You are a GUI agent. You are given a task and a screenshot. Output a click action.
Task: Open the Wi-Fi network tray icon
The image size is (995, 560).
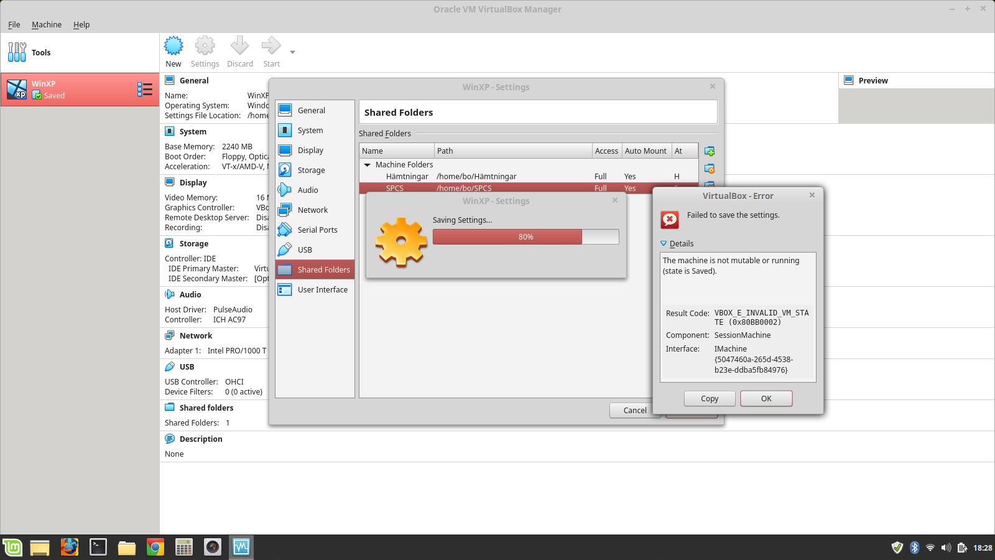930,548
